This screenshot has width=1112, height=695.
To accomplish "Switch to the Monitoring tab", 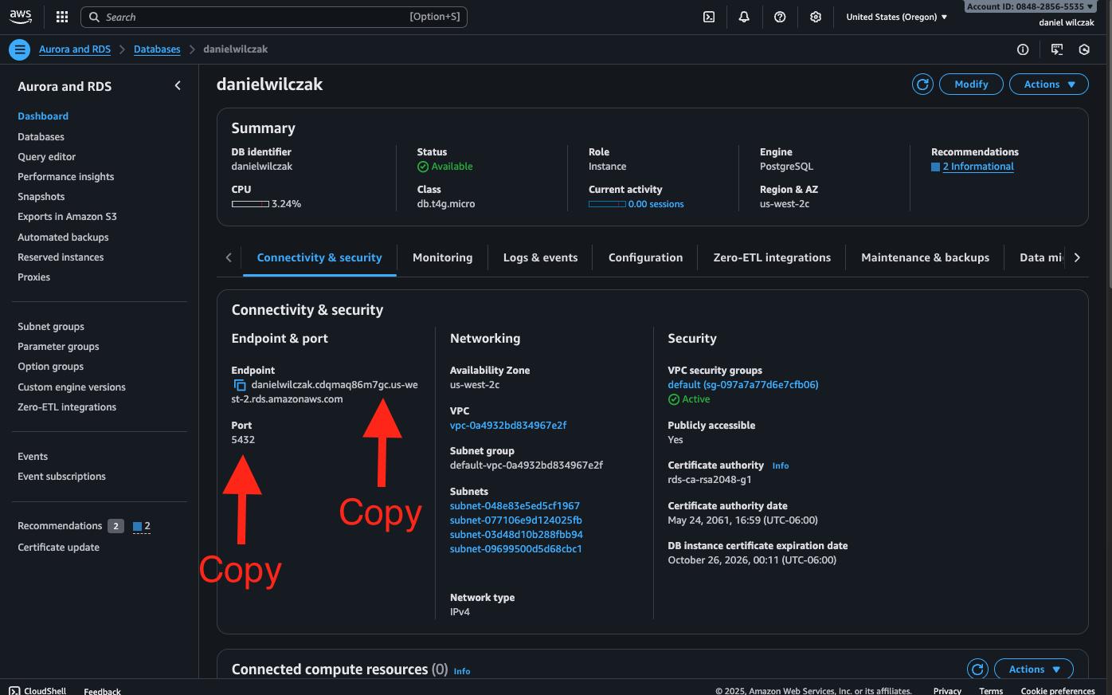I will [x=442, y=257].
